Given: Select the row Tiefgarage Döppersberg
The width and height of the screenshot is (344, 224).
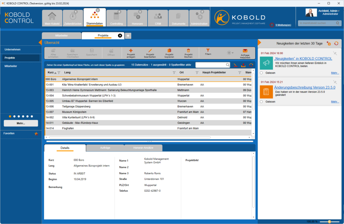Looking at the screenshot, I should click(x=148, y=107).
